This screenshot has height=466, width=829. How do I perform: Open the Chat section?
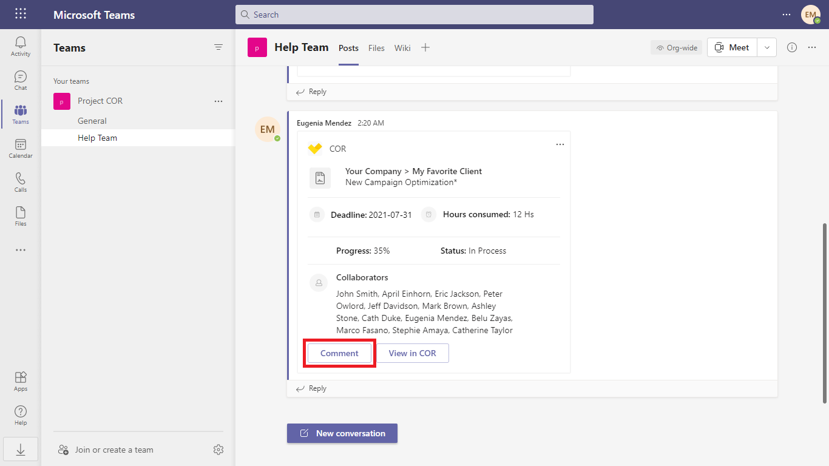click(21, 81)
